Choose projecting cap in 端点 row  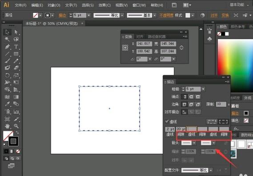(198, 97)
